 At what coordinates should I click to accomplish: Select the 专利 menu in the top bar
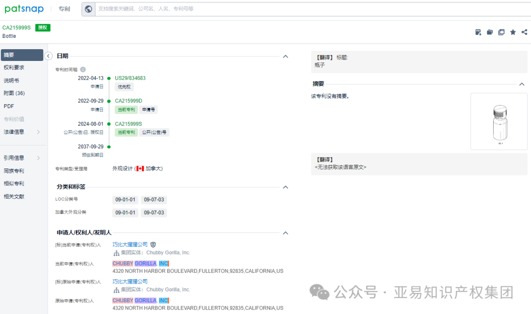(x=64, y=9)
